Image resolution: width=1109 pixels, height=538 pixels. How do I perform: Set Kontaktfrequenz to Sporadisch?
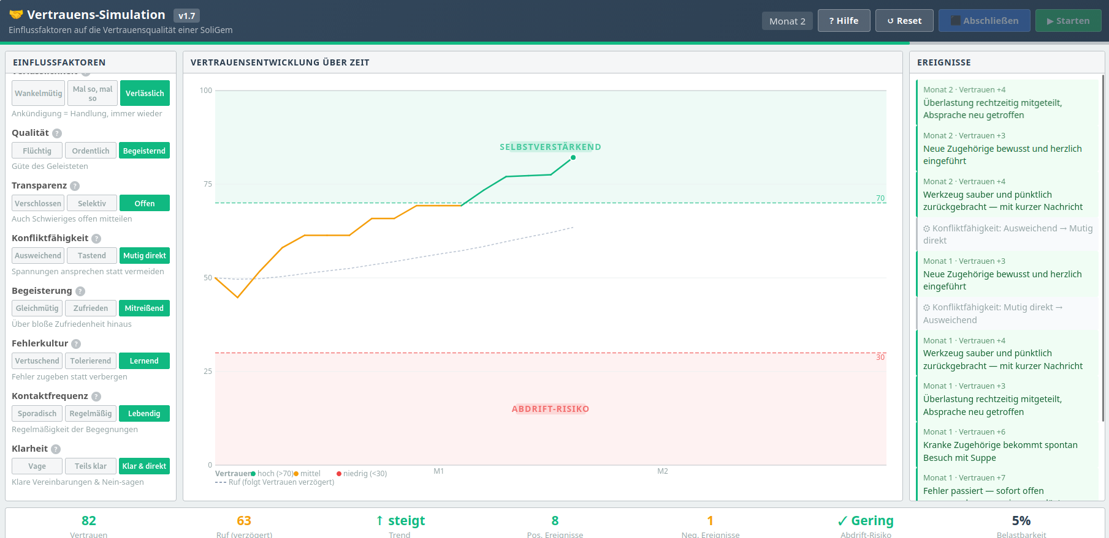37,414
